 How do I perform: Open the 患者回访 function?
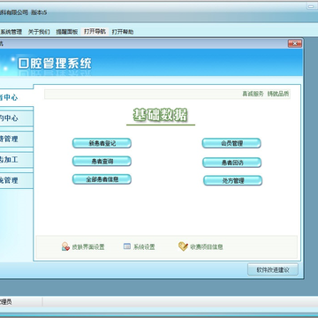(x=231, y=163)
